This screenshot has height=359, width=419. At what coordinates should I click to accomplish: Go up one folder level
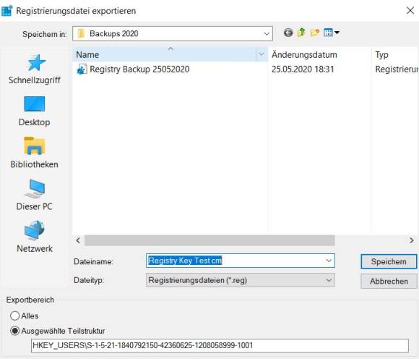point(301,33)
